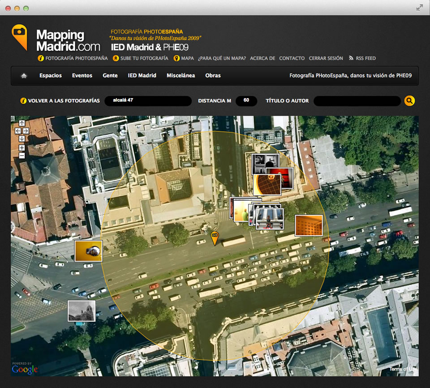
Task: Open the yellow camera lens photo thumbnail
Action: (89, 251)
